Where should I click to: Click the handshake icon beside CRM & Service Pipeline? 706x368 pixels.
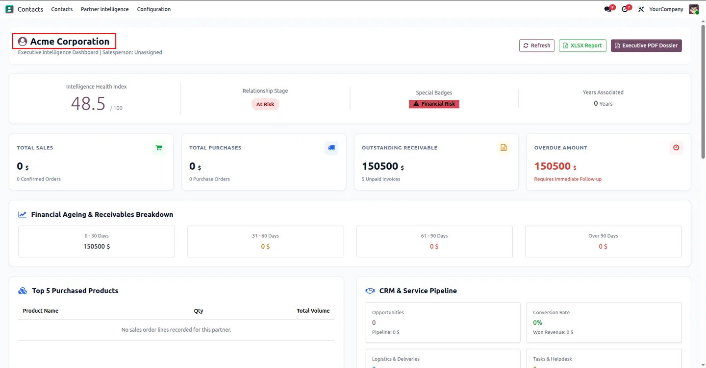(x=370, y=291)
